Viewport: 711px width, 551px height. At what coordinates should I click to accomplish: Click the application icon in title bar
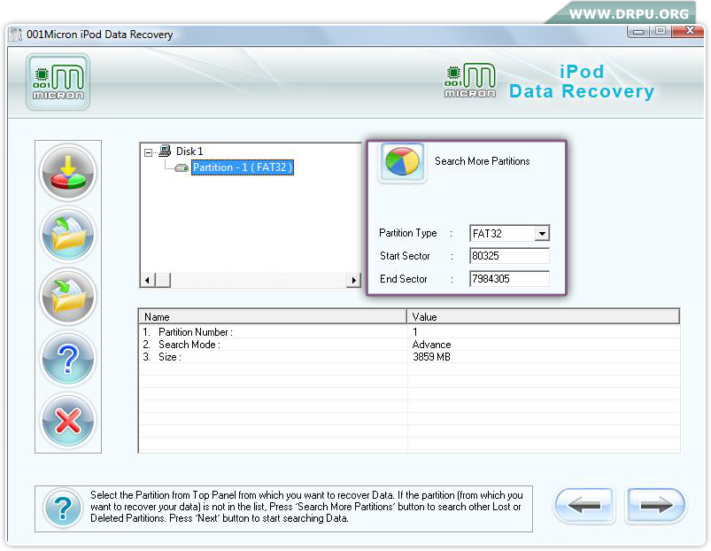point(16,35)
